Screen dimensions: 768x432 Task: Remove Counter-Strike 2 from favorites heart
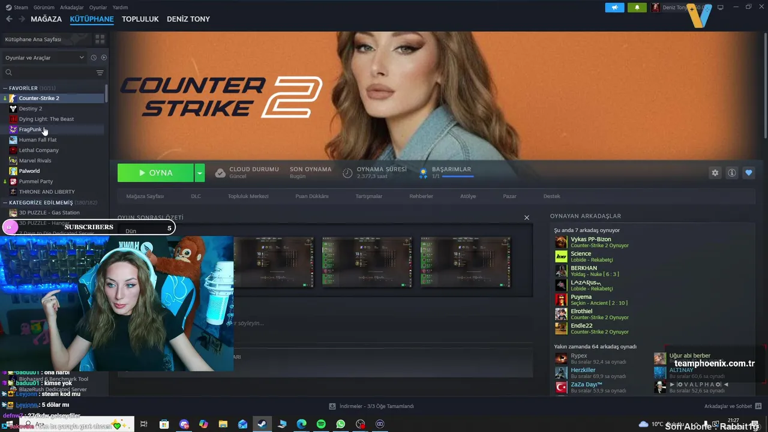pyautogui.click(x=748, y=173)
